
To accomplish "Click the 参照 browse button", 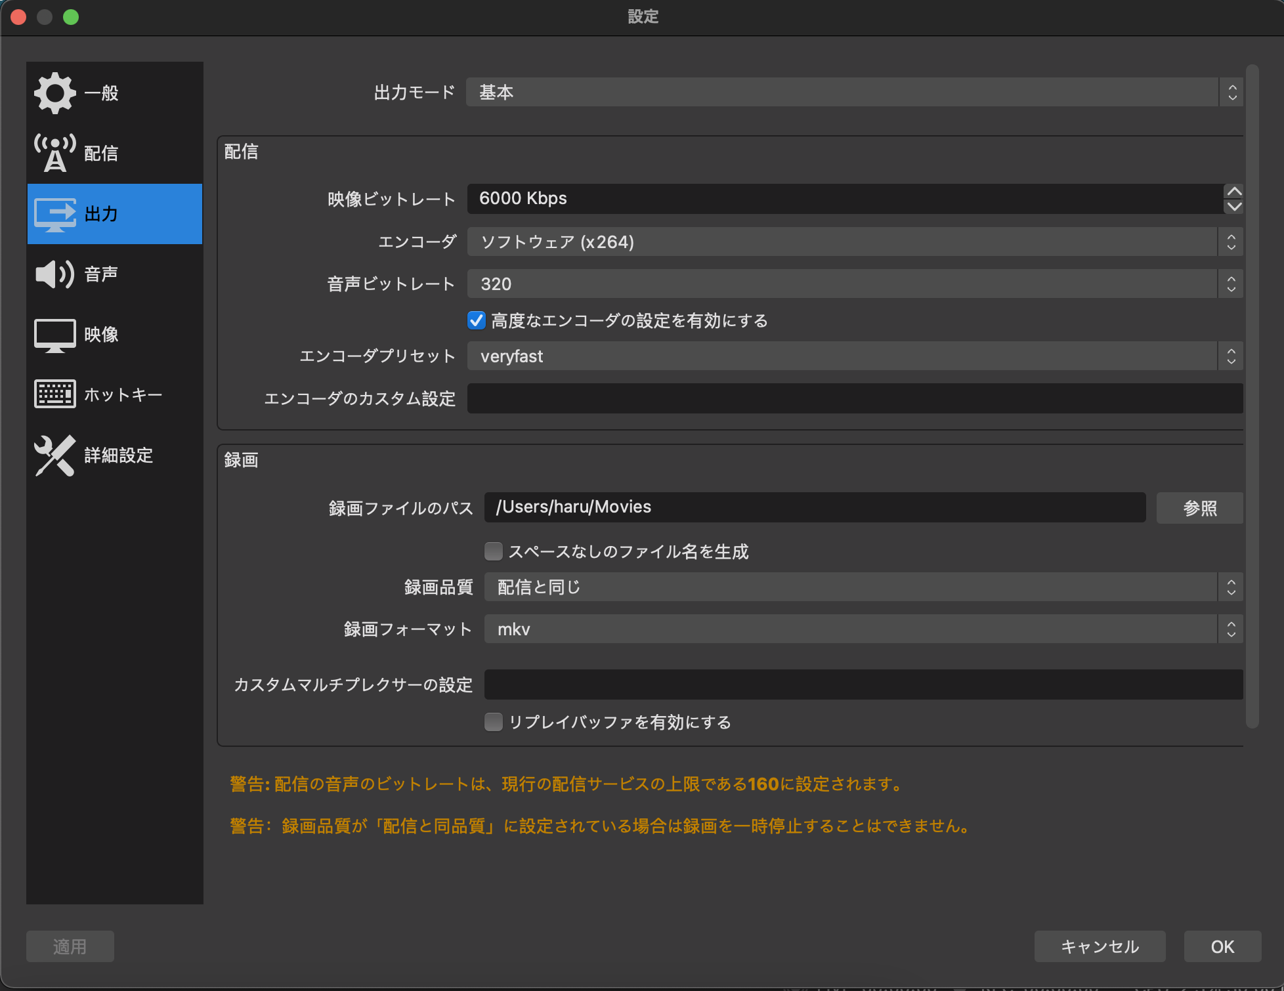I will tap(1199, 507).
